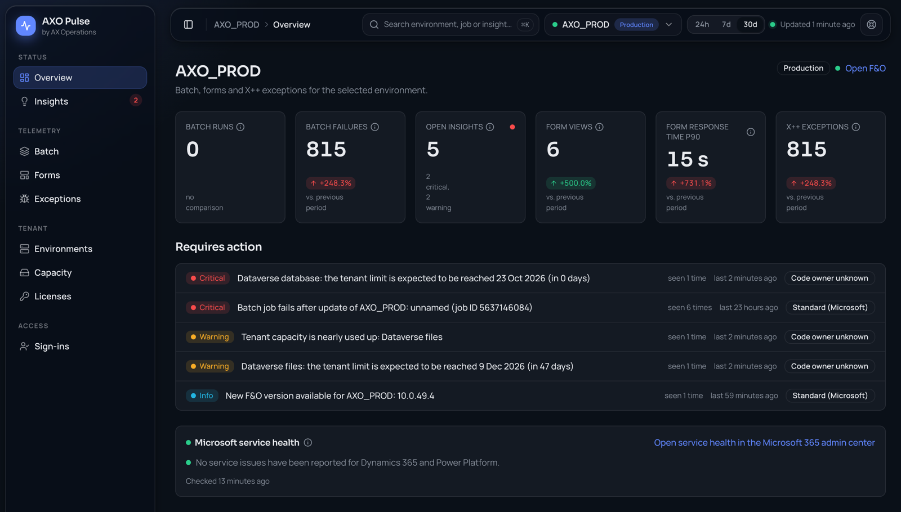The width and height of the screenshot is (901, 512).
Task: Click the info icon beside X++ Exceptions
Action: coord(855,127)
